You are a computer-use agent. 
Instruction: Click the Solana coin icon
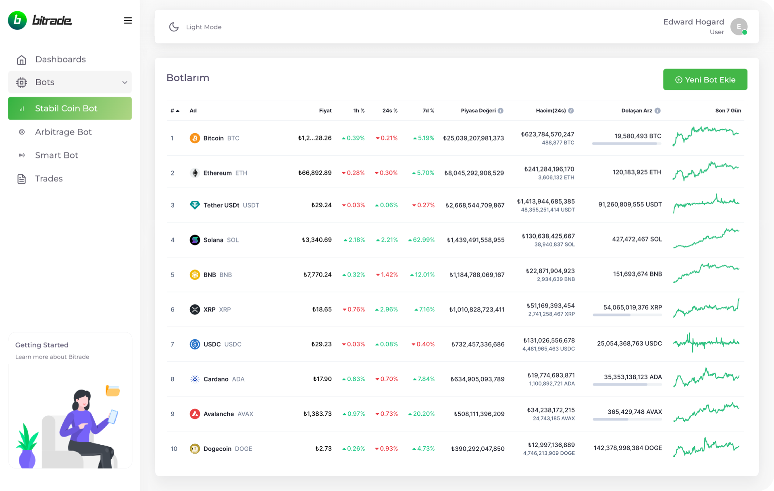pyautogui.click(x=195, y=240)
